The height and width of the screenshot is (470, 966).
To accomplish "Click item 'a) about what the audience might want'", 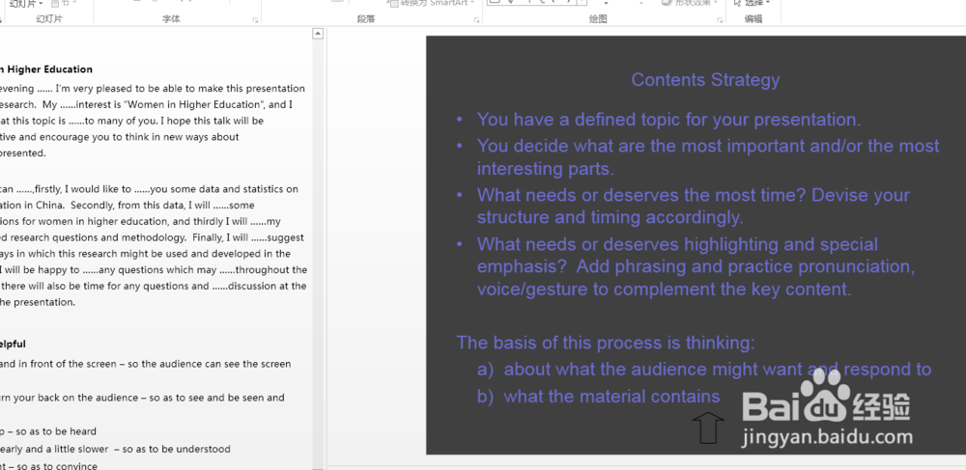I will click(x=704, y=369).
